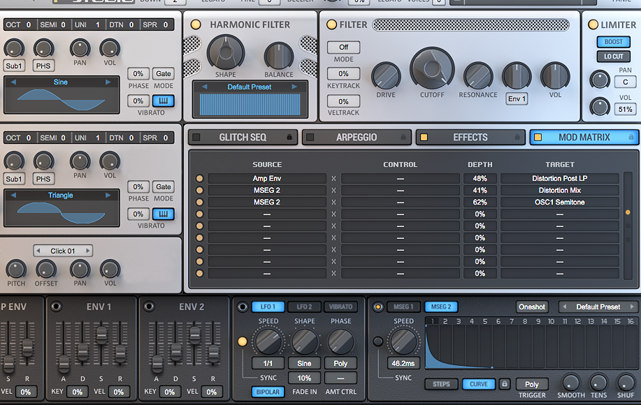
Task: Select next waveform after Triangle
Action: tap(108, 195)
